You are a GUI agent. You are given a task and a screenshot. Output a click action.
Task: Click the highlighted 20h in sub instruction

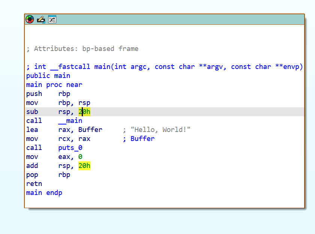84,112
